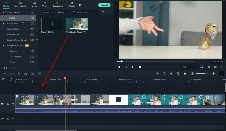Click the preview playback progress slider
The image size is (226, 131).
tap(156, 61)
